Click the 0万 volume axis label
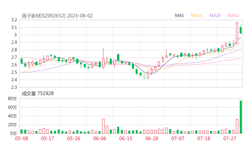246x146 pixels. (x=13, y=133)
